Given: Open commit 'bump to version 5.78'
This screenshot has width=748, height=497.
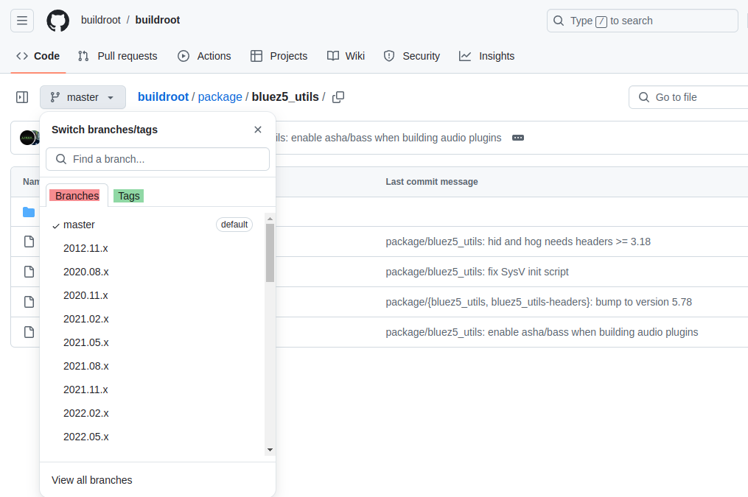Looking at the screenshot, I should (x=539, y=302).
